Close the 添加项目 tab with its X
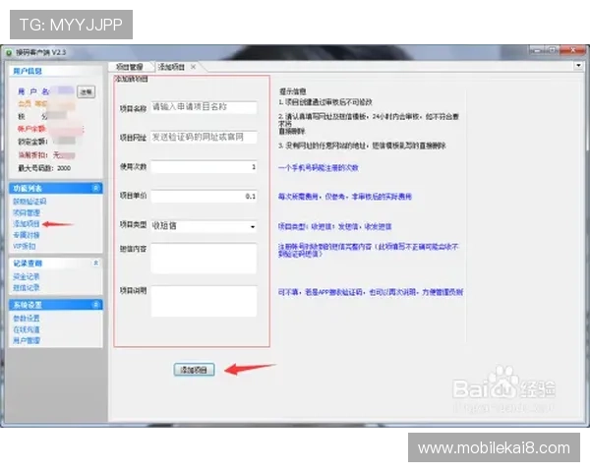This screenshot has height=472, width=590. [x=193, y=67]
